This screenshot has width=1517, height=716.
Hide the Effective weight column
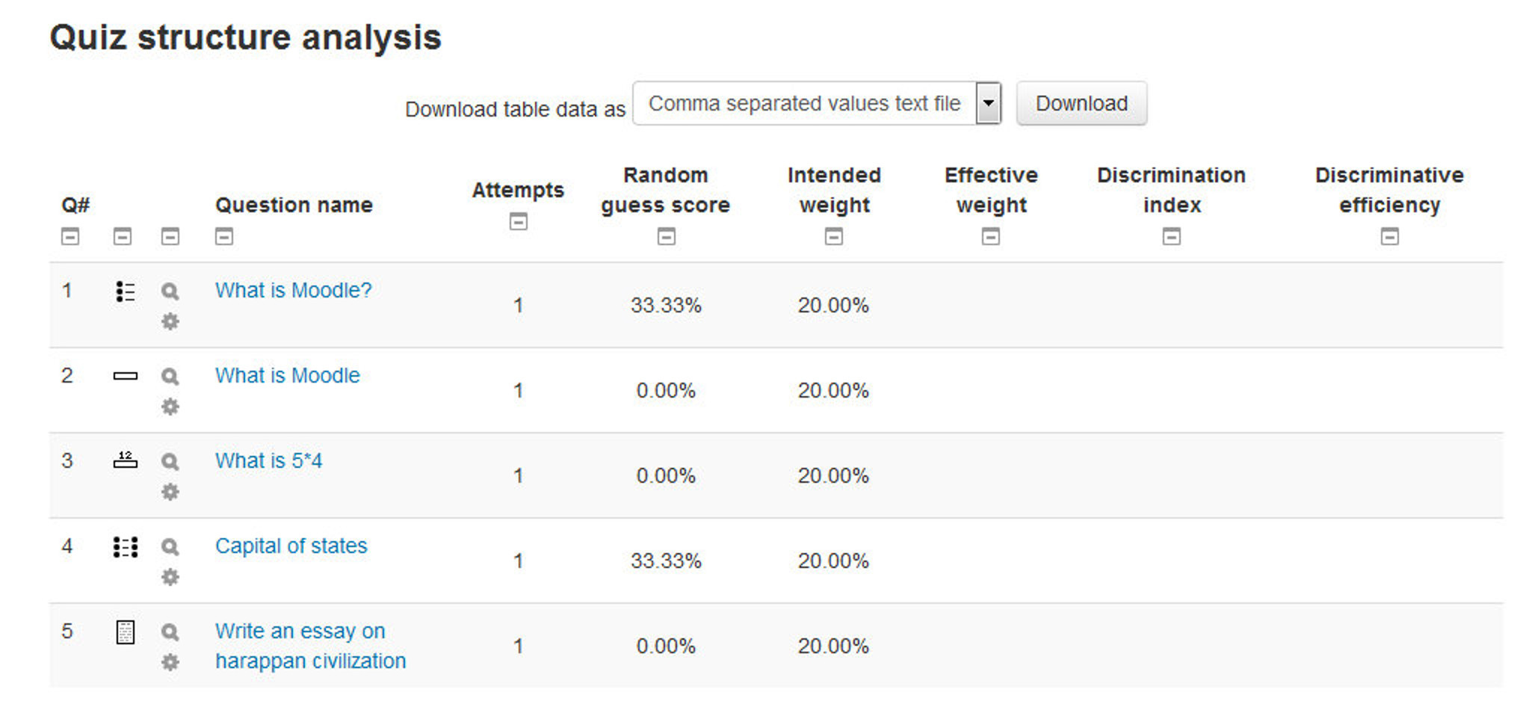click(x=990, y=237)
